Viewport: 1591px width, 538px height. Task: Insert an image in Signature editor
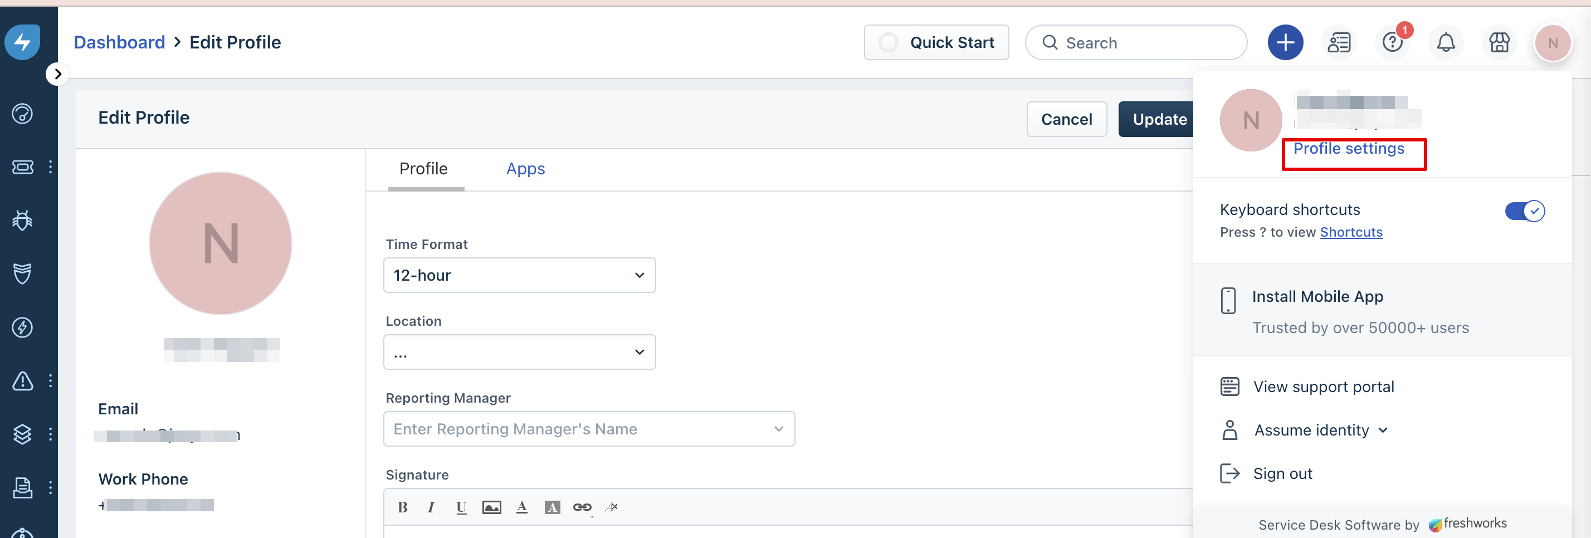(492, 507)
